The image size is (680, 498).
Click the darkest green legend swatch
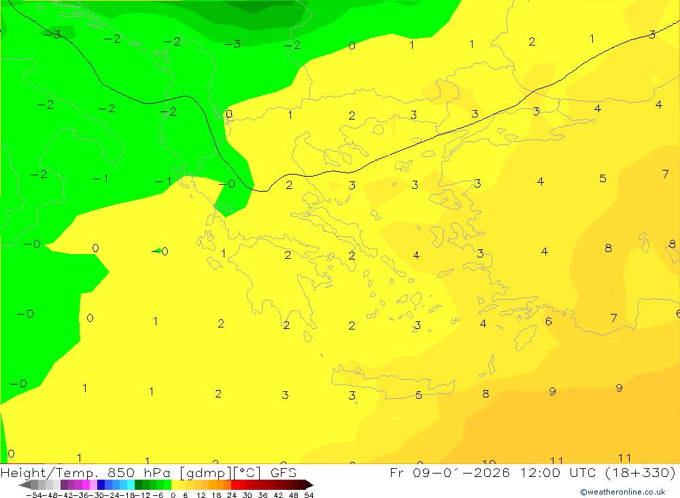click(138, 485)
